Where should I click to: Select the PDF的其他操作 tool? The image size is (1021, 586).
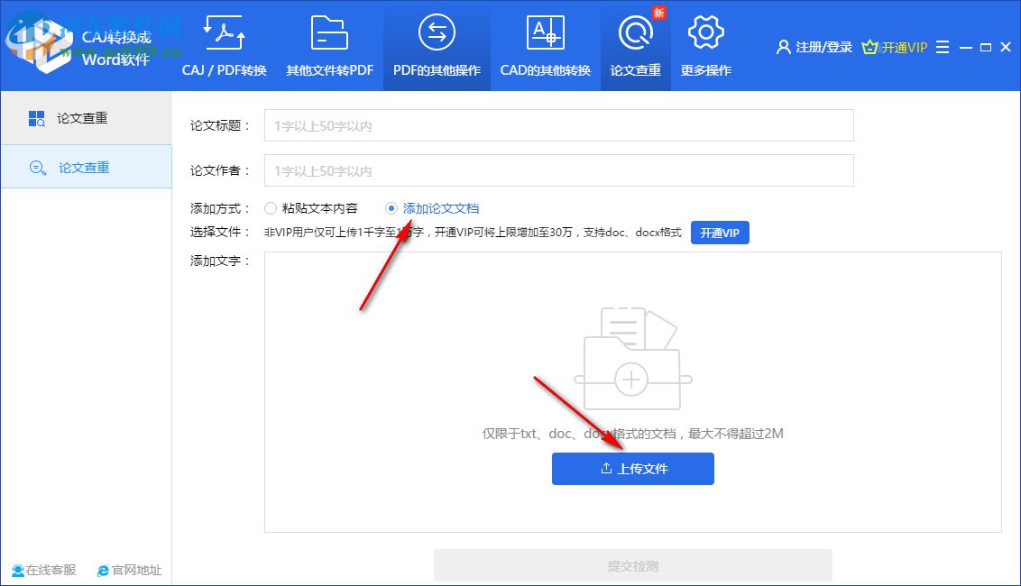click(437, 46)
